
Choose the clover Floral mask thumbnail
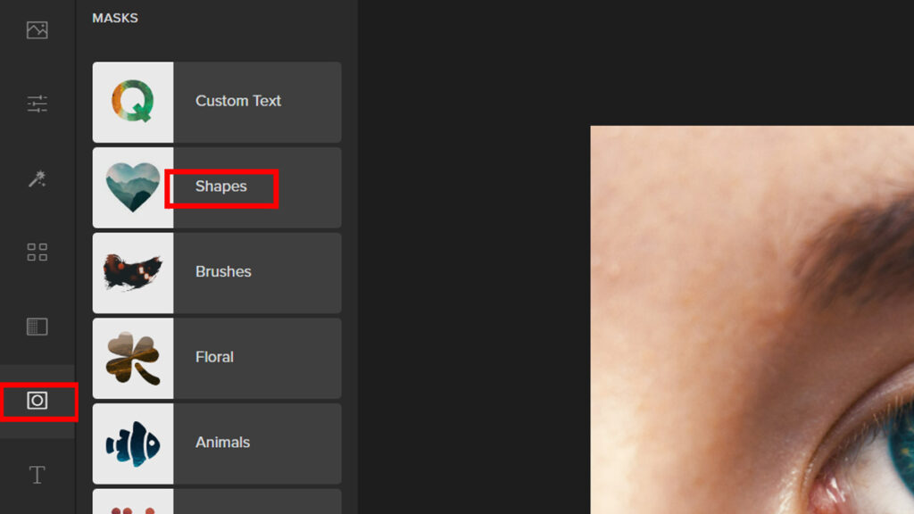click(133, 358)
